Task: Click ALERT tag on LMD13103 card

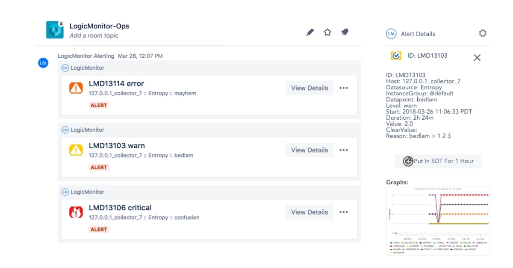Action: point(99,167)
